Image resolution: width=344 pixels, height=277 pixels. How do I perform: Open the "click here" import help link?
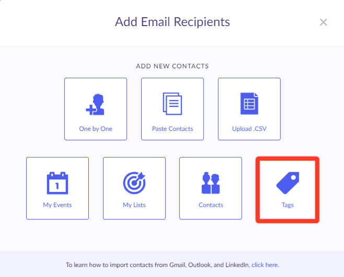[x=265, y=265]
